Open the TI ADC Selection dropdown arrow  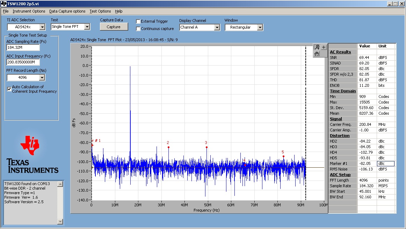42,27
